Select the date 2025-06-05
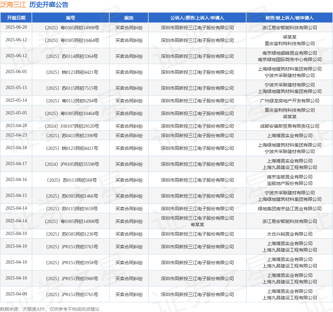 tap(16, 72)
